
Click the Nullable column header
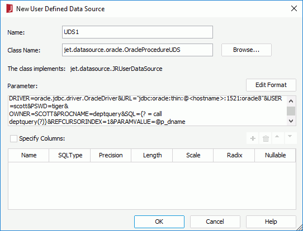(275, 155)
